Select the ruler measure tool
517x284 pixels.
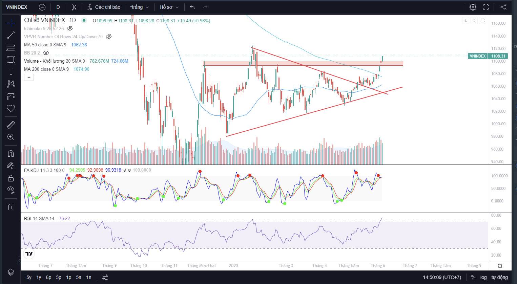pos(11,125)
